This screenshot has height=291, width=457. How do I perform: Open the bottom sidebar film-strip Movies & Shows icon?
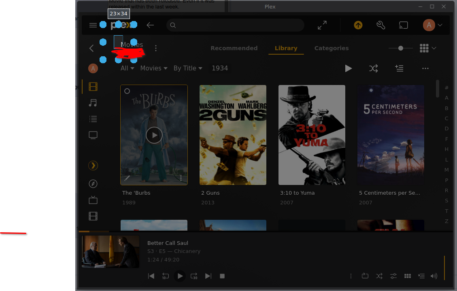pyautogui.click(x=93, y=216)
